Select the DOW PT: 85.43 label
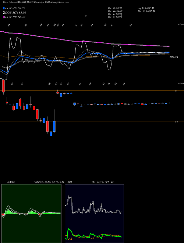Viewport: 184px width, 243px height. point(15,17)
